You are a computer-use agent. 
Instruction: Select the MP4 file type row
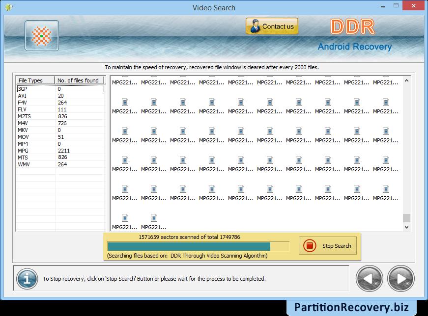60,144
